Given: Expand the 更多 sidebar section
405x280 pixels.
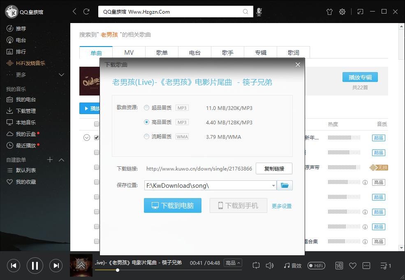Looking at the screenshot, I should tap(62, 75).
